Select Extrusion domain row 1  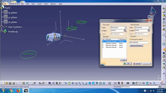click(114, 41)
